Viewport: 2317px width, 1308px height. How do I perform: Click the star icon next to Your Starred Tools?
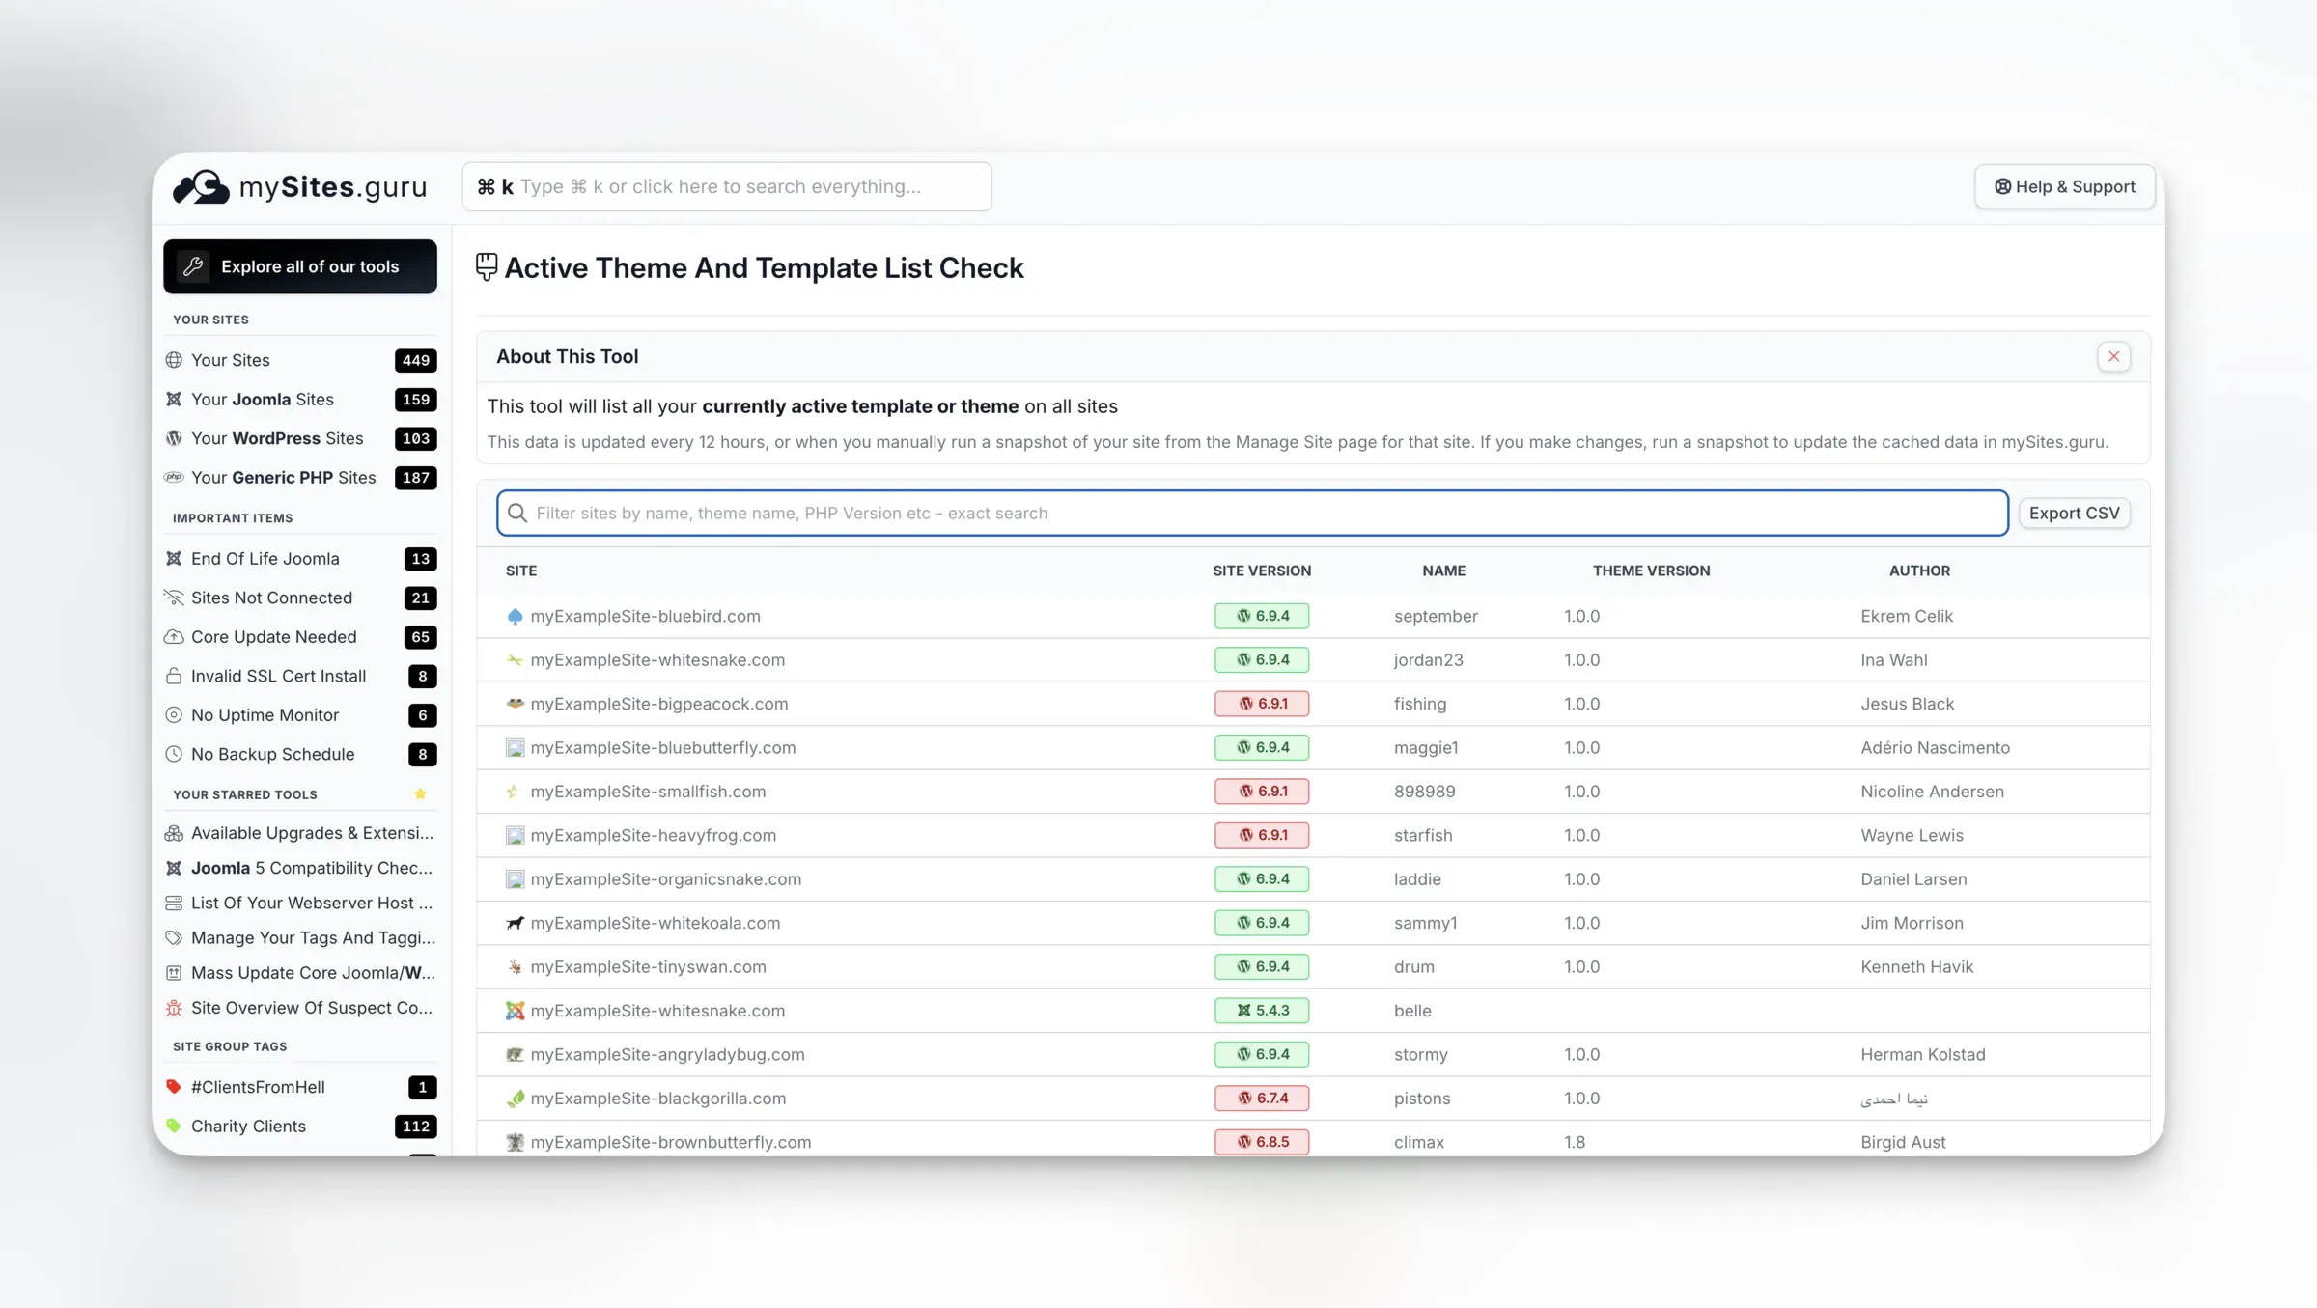point(420,794)
